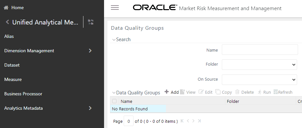302x128 pixels.
Task: Open the On Source dropdown
Action: (259, 80)
